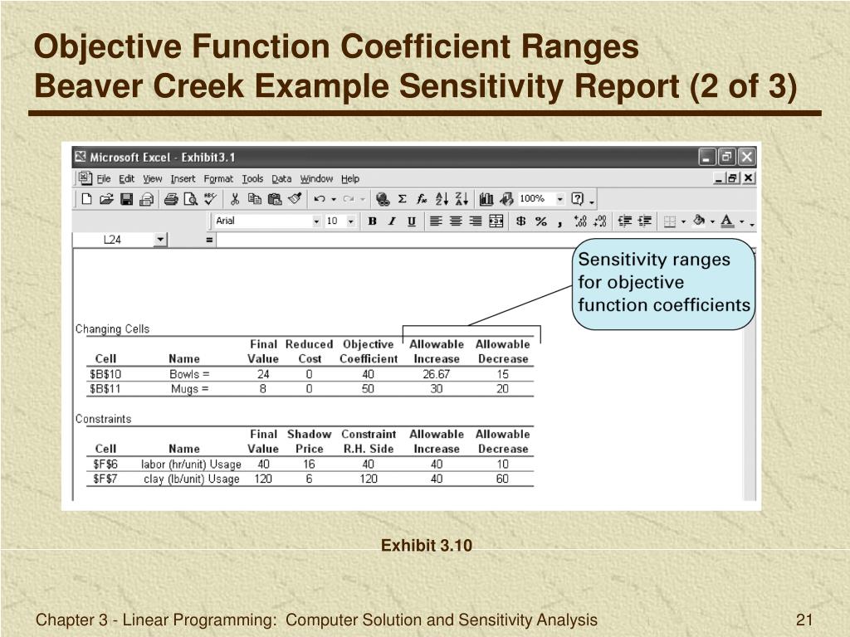
Task: Open the Edit menu
Action: 127,179
